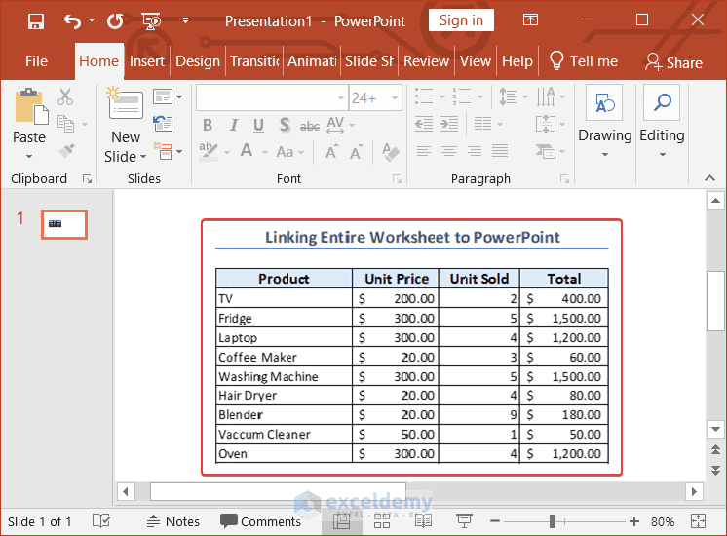Open the Animations tab

coord(312,61)
